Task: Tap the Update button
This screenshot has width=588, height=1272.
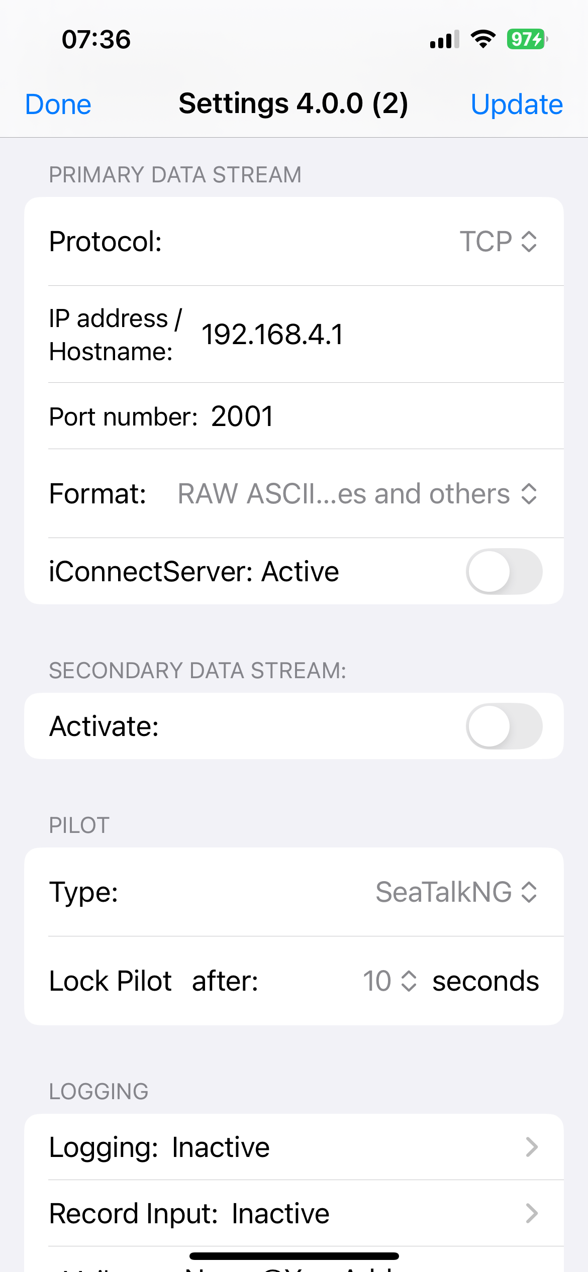Action: tap(517, 104)
